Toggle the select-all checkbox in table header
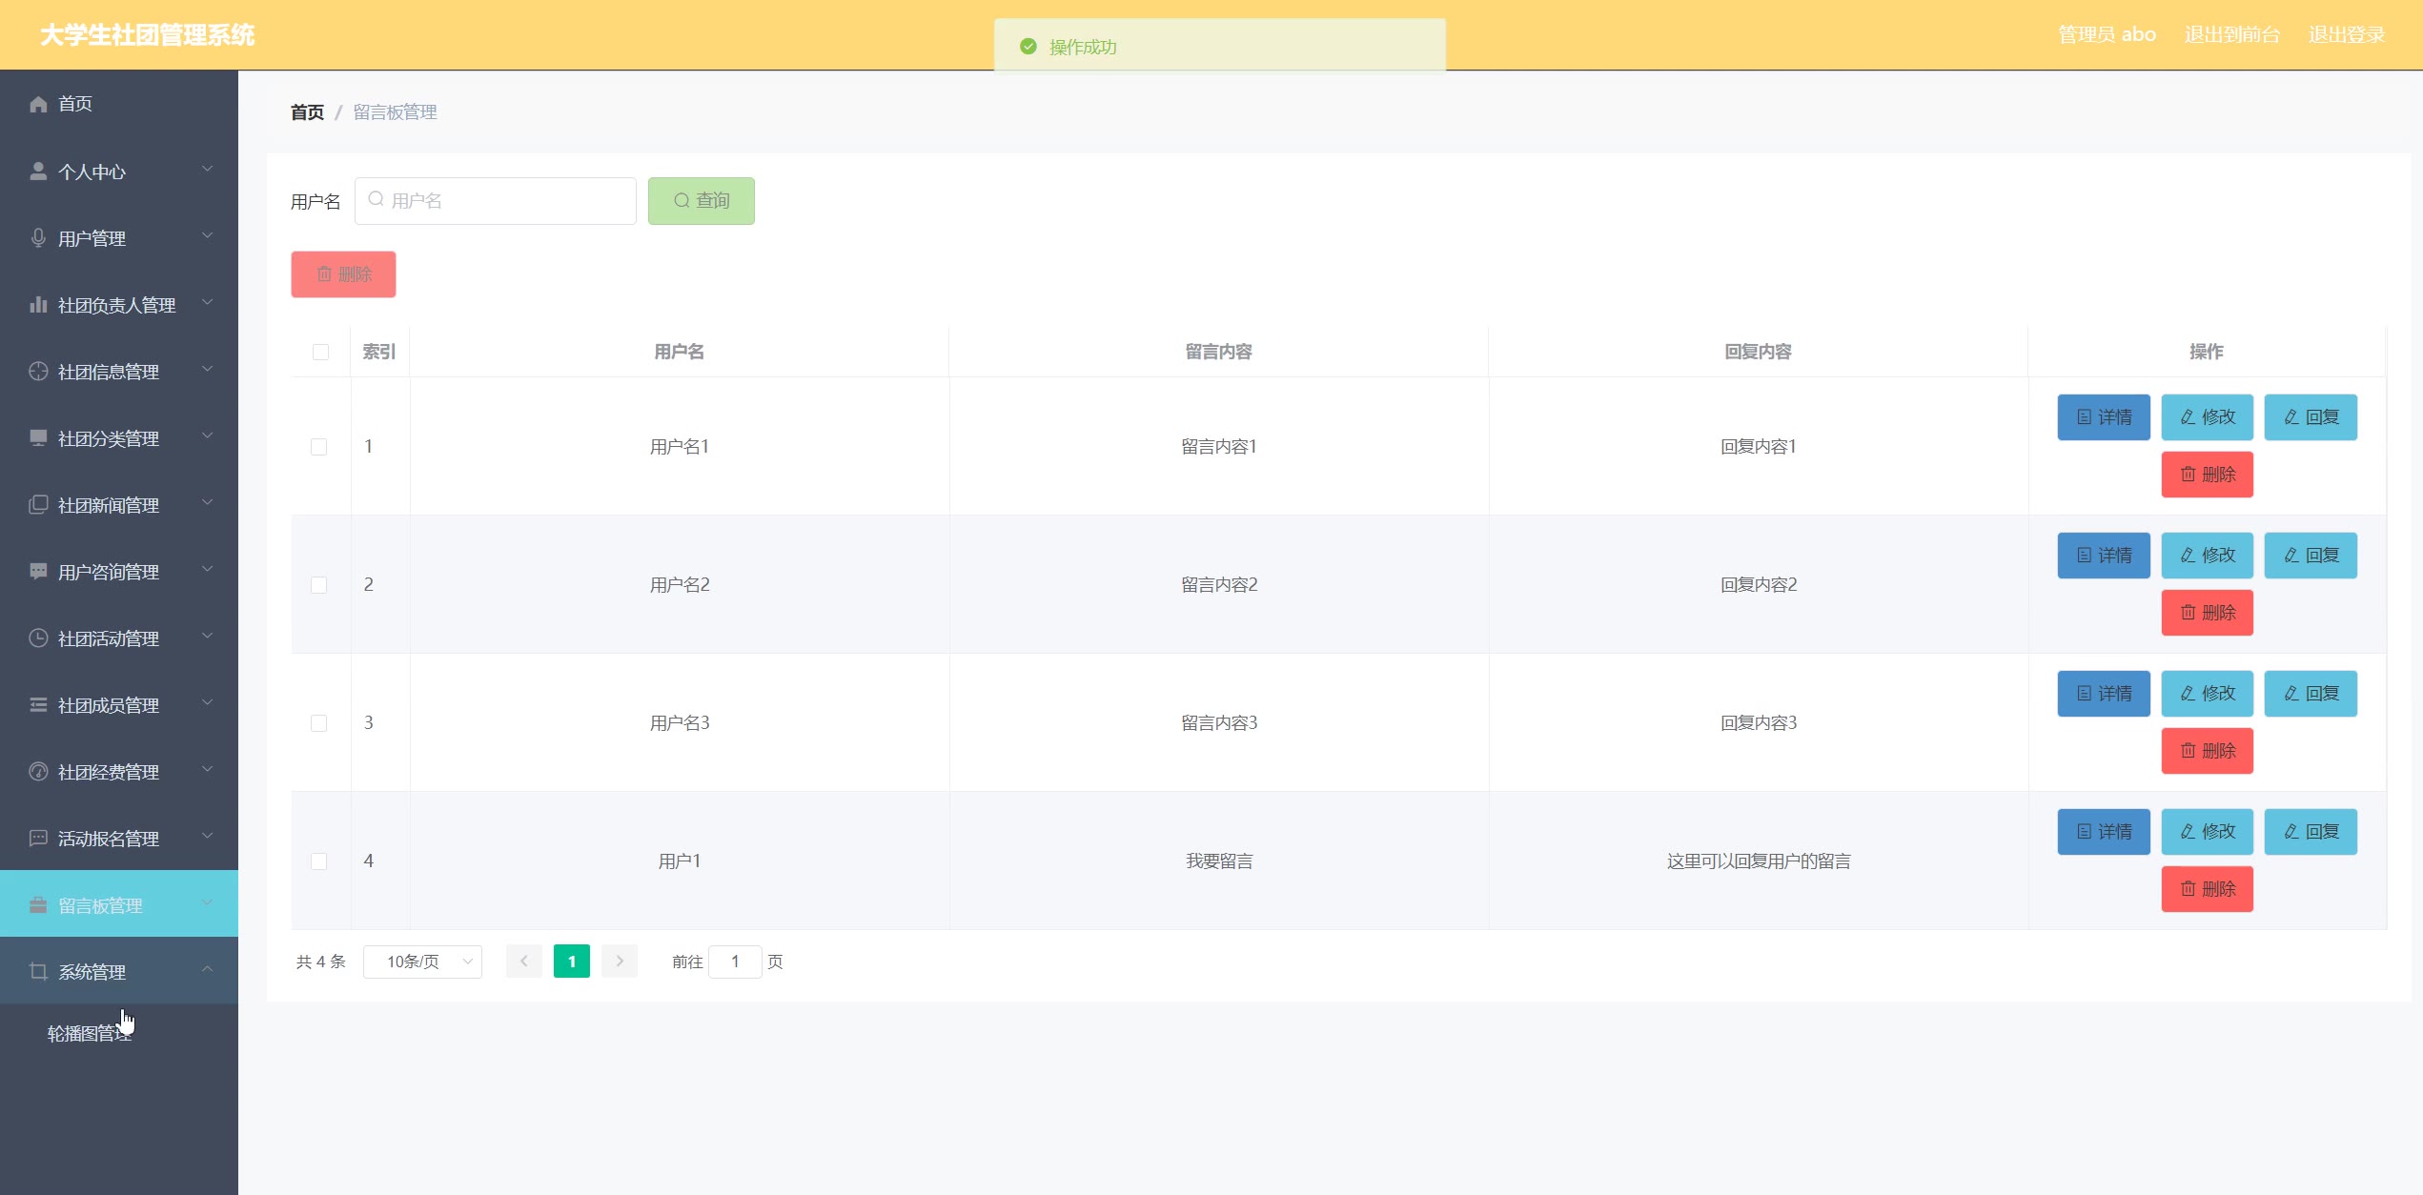 click(x=320, y=353)
